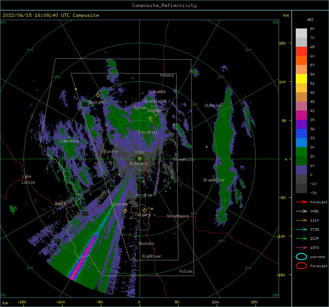Viewport: 329px width, 307px height.
Task: Select the purple-gray 0-10 dBZ swatch
Action: click(x=301, y=170)
